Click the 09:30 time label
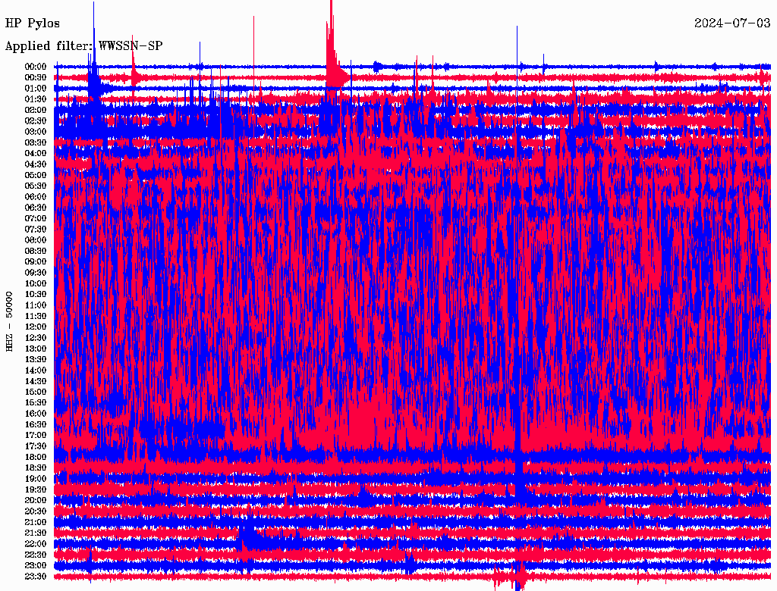 pyautogui.click(x=35, y=273)
